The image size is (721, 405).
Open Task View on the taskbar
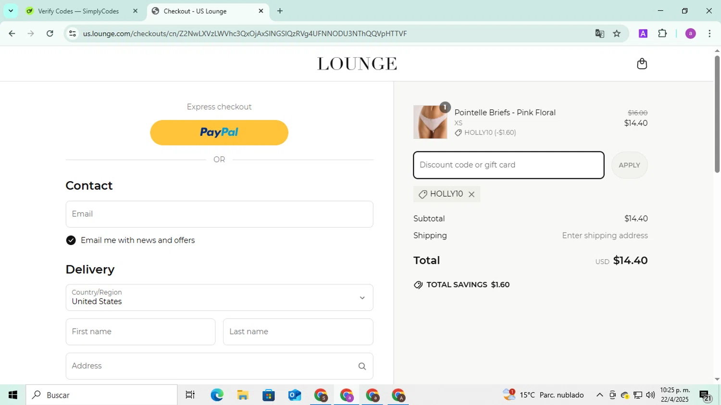[190, 395]
